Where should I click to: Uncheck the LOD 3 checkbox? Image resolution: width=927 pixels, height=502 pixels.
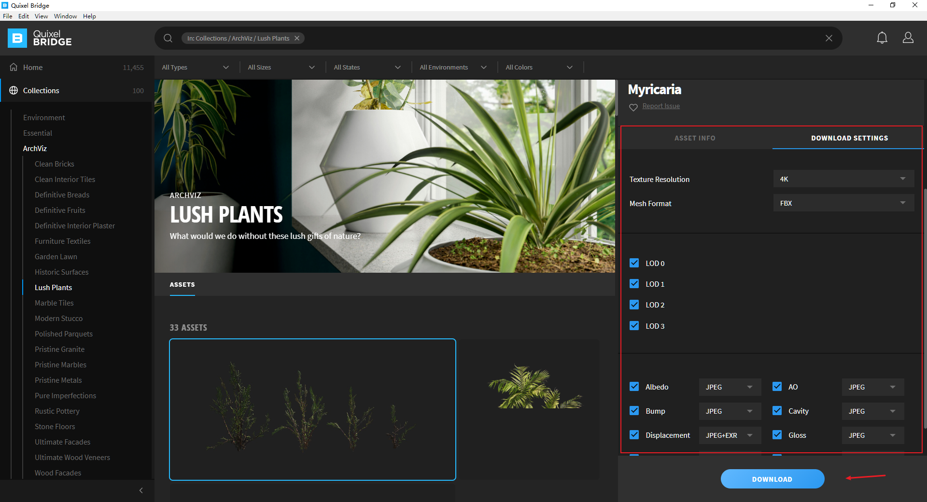click(634, 326)
